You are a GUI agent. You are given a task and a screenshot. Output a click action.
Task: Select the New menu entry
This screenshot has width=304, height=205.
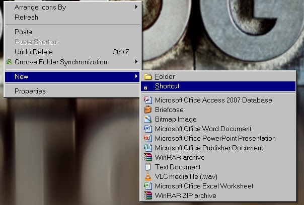pyautogui.click(x=72, y=76)
